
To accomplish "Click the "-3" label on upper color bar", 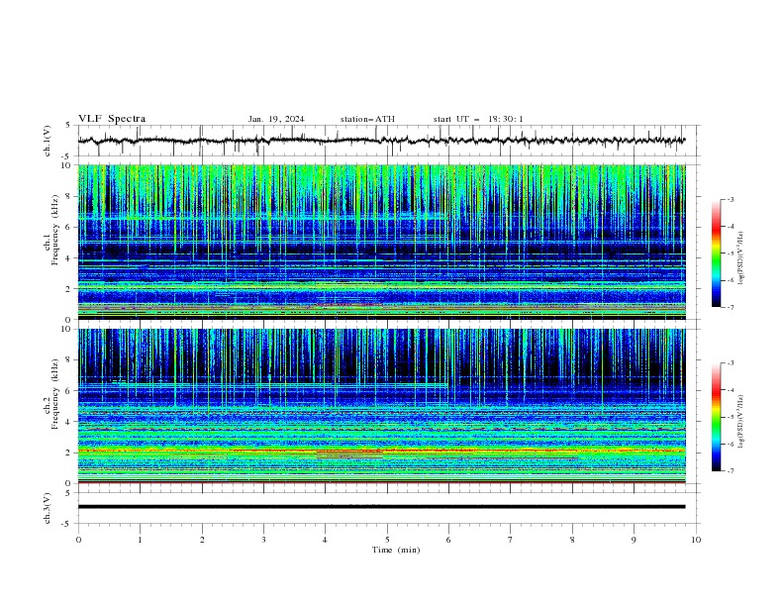I will (730, 199).
